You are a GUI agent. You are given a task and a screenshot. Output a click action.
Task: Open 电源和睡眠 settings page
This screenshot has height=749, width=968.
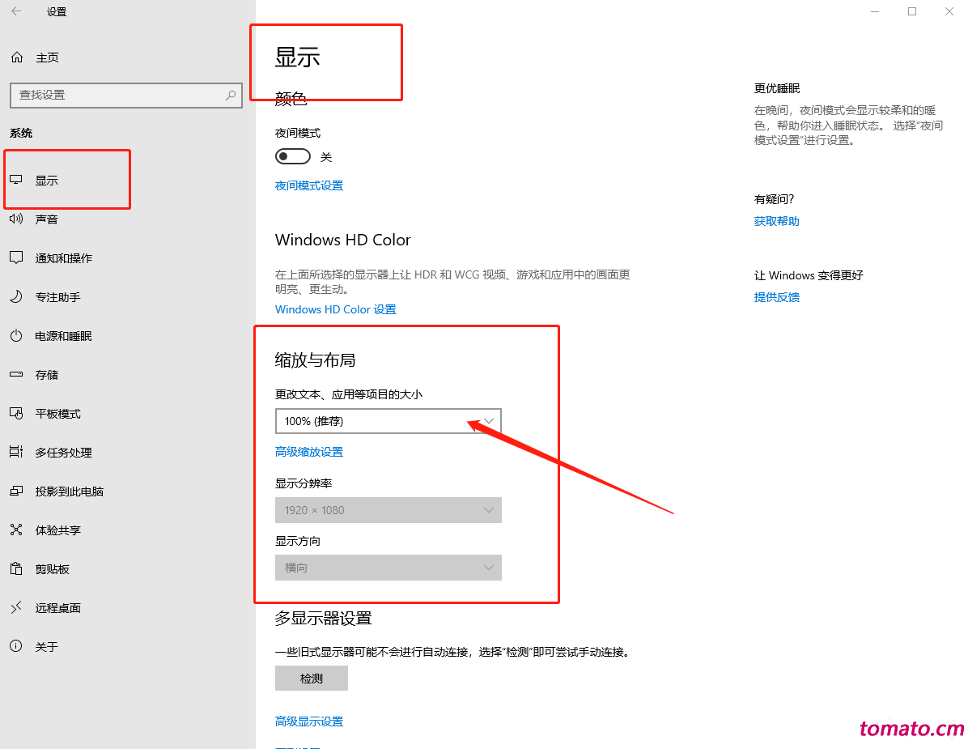(64, 336)
